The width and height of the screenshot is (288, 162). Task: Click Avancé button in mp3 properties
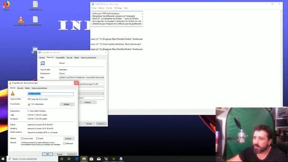[x=69, y=139]
